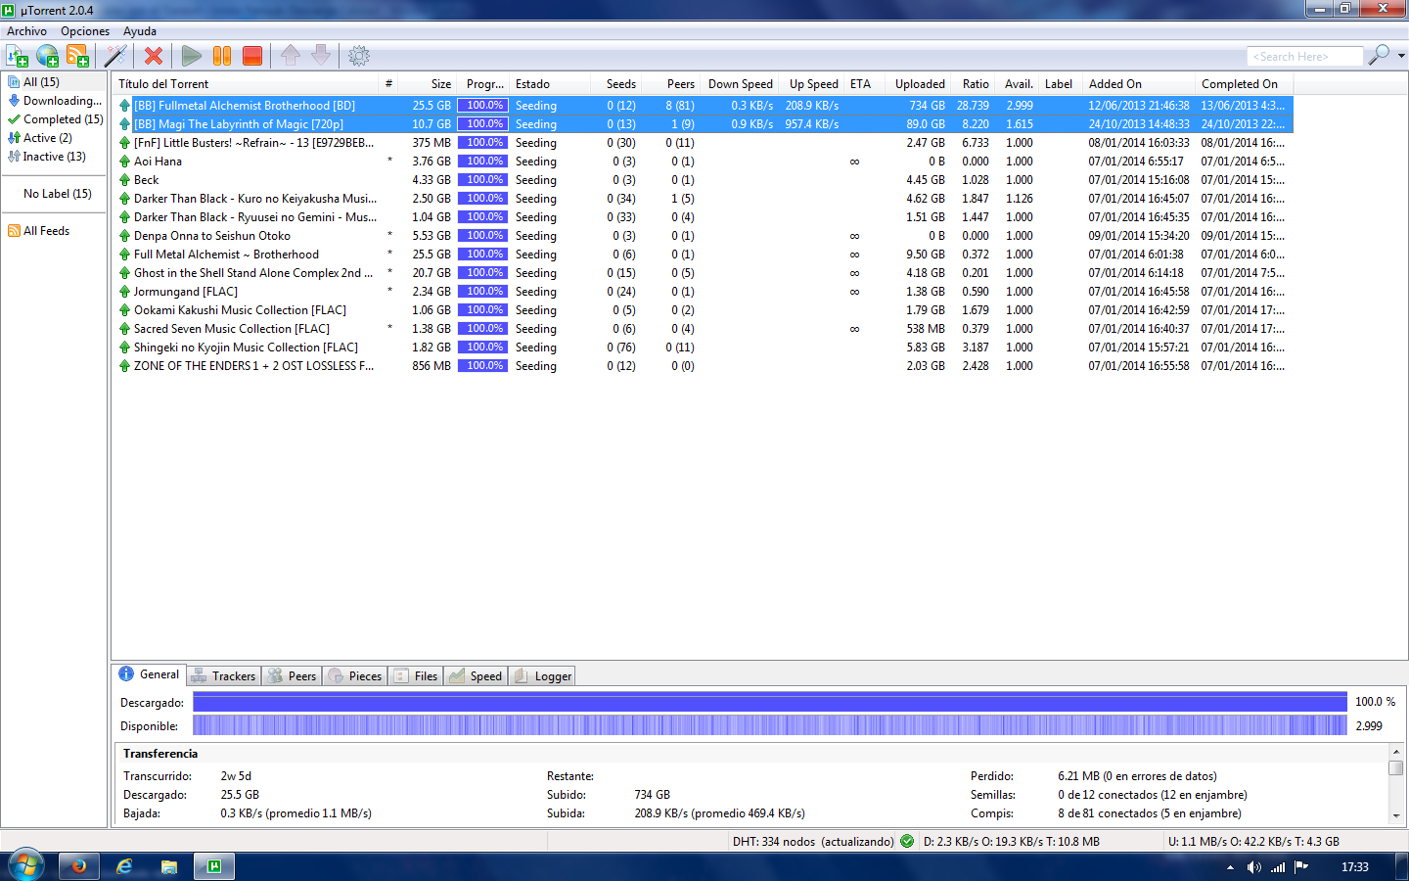Click the orange Pause Torrent icon
The image size is (1409, 881).
click(222, 56)
